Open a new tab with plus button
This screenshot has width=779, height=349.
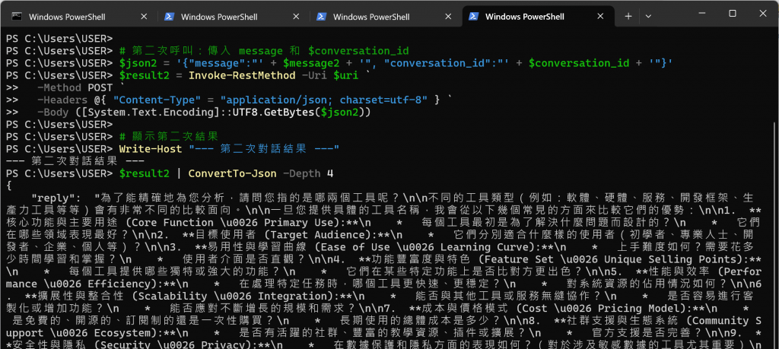pos(628,17)
